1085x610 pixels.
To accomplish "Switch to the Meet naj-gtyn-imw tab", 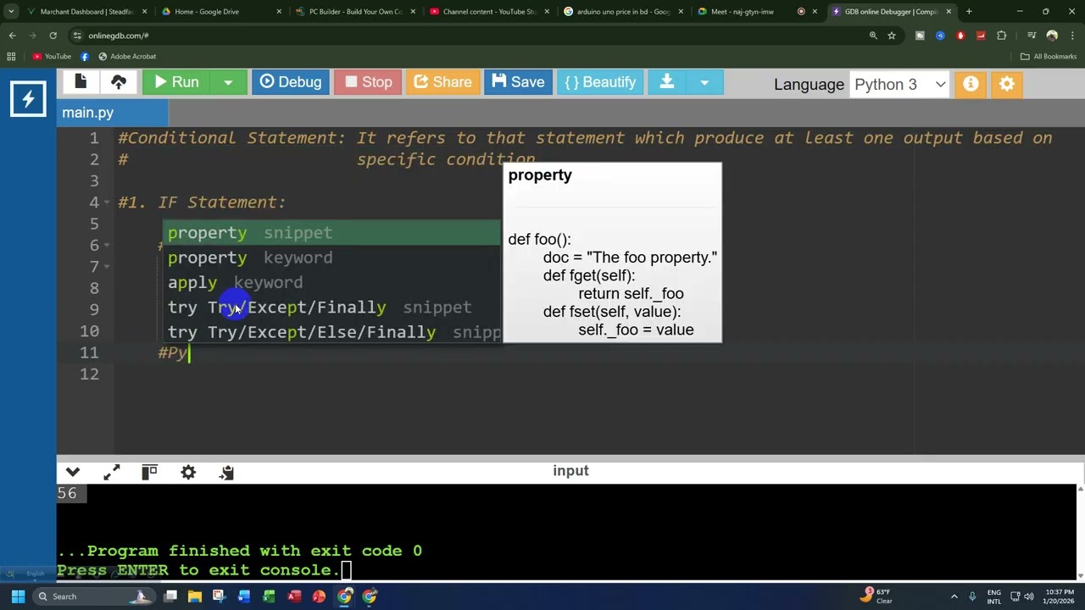I will (x=756, y=12).
